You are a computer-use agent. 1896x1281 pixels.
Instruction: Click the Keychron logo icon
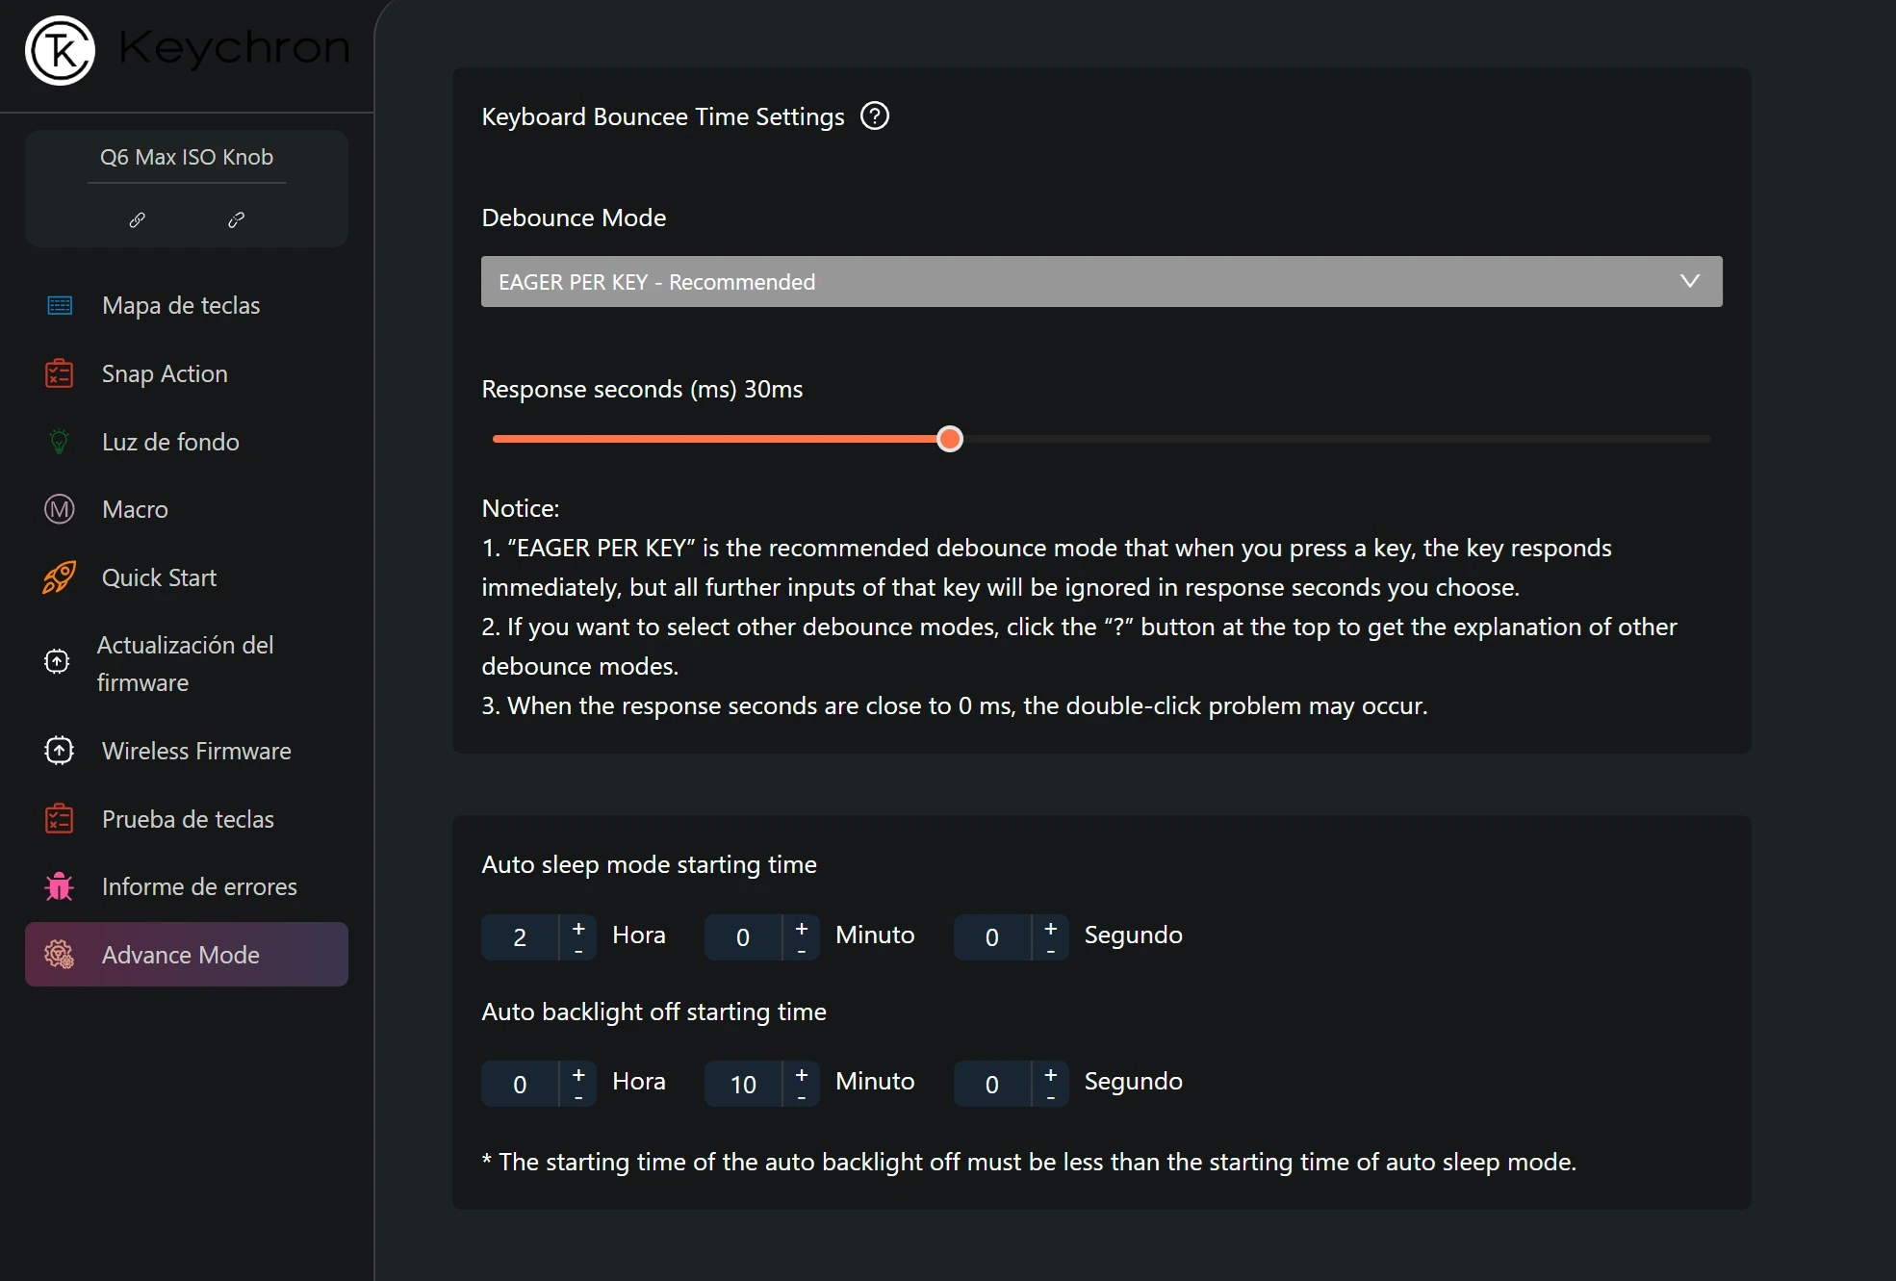[60, 50]
